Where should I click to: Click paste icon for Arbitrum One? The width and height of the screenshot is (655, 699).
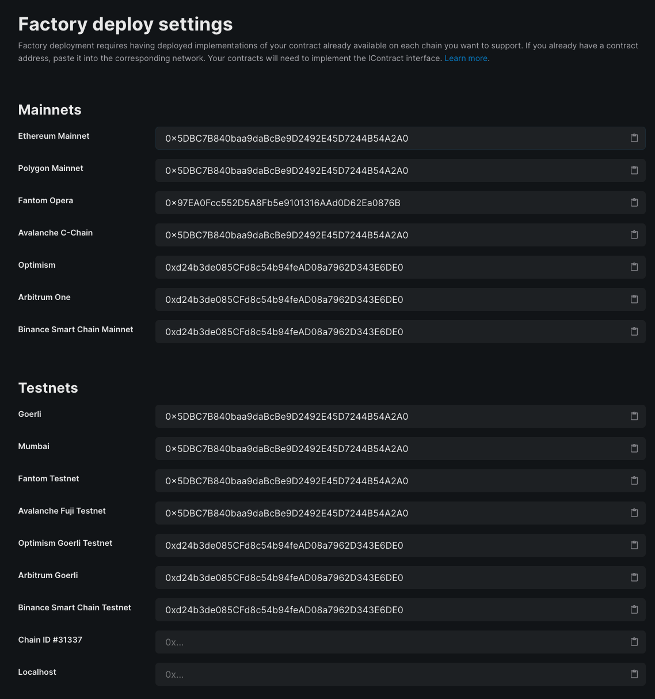point(634,299)
